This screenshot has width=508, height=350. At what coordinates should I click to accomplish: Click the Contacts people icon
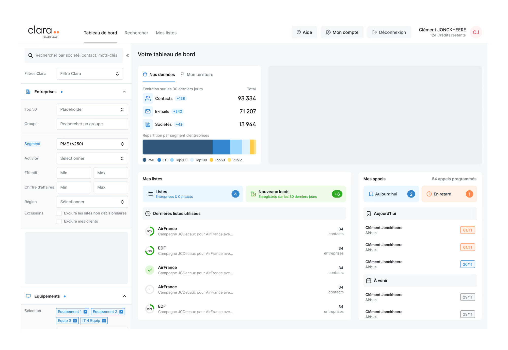pyautogui.click(x=148, y=98)
